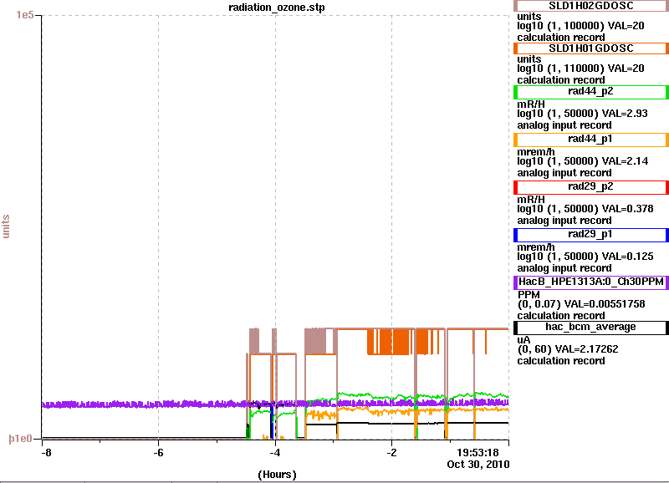
Task: Click the HacB_HPE1313A:0_Ch30PPM legend entry
Action: point(591,282)
